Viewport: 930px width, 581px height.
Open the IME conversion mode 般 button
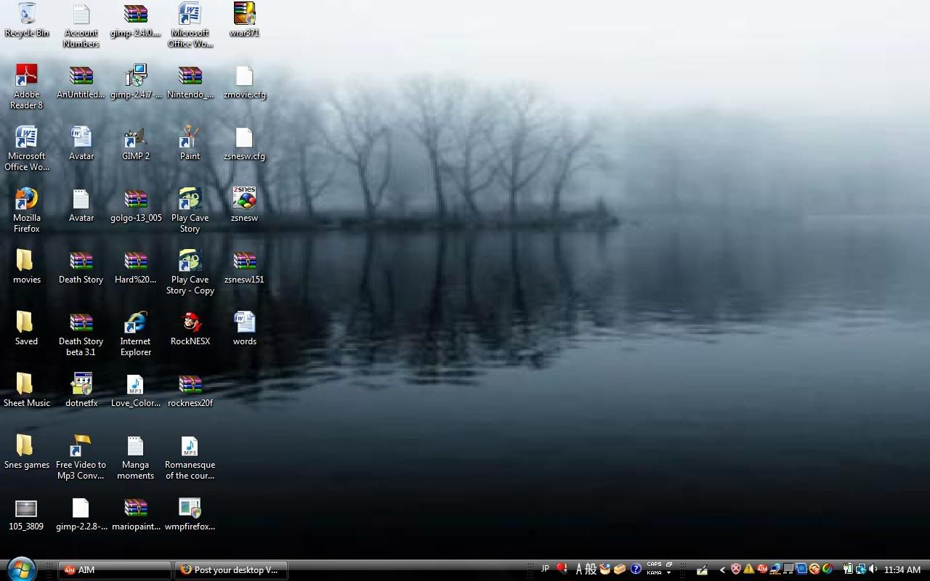tap(591, 569)
